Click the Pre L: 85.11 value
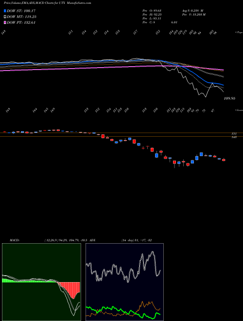The image size is (243, 321). [x=153, y=18]
